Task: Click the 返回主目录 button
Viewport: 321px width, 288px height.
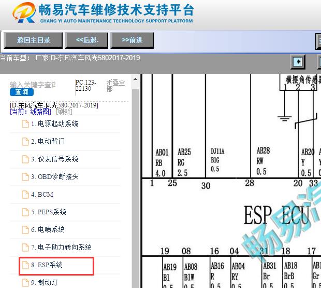Action: [x=33, y=40]
